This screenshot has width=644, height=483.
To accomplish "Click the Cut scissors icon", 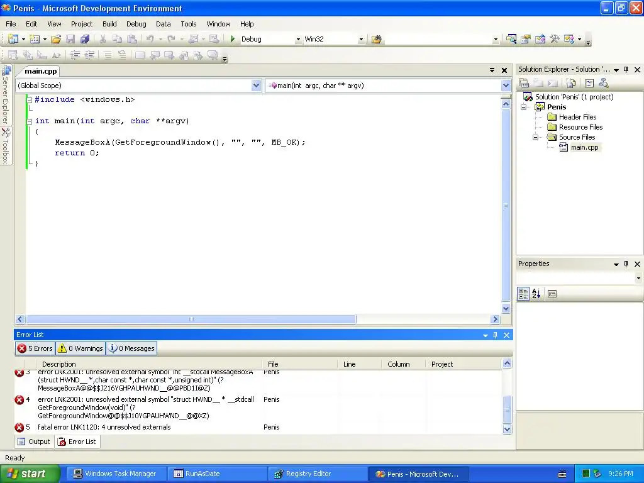I will tap(103, 39).
